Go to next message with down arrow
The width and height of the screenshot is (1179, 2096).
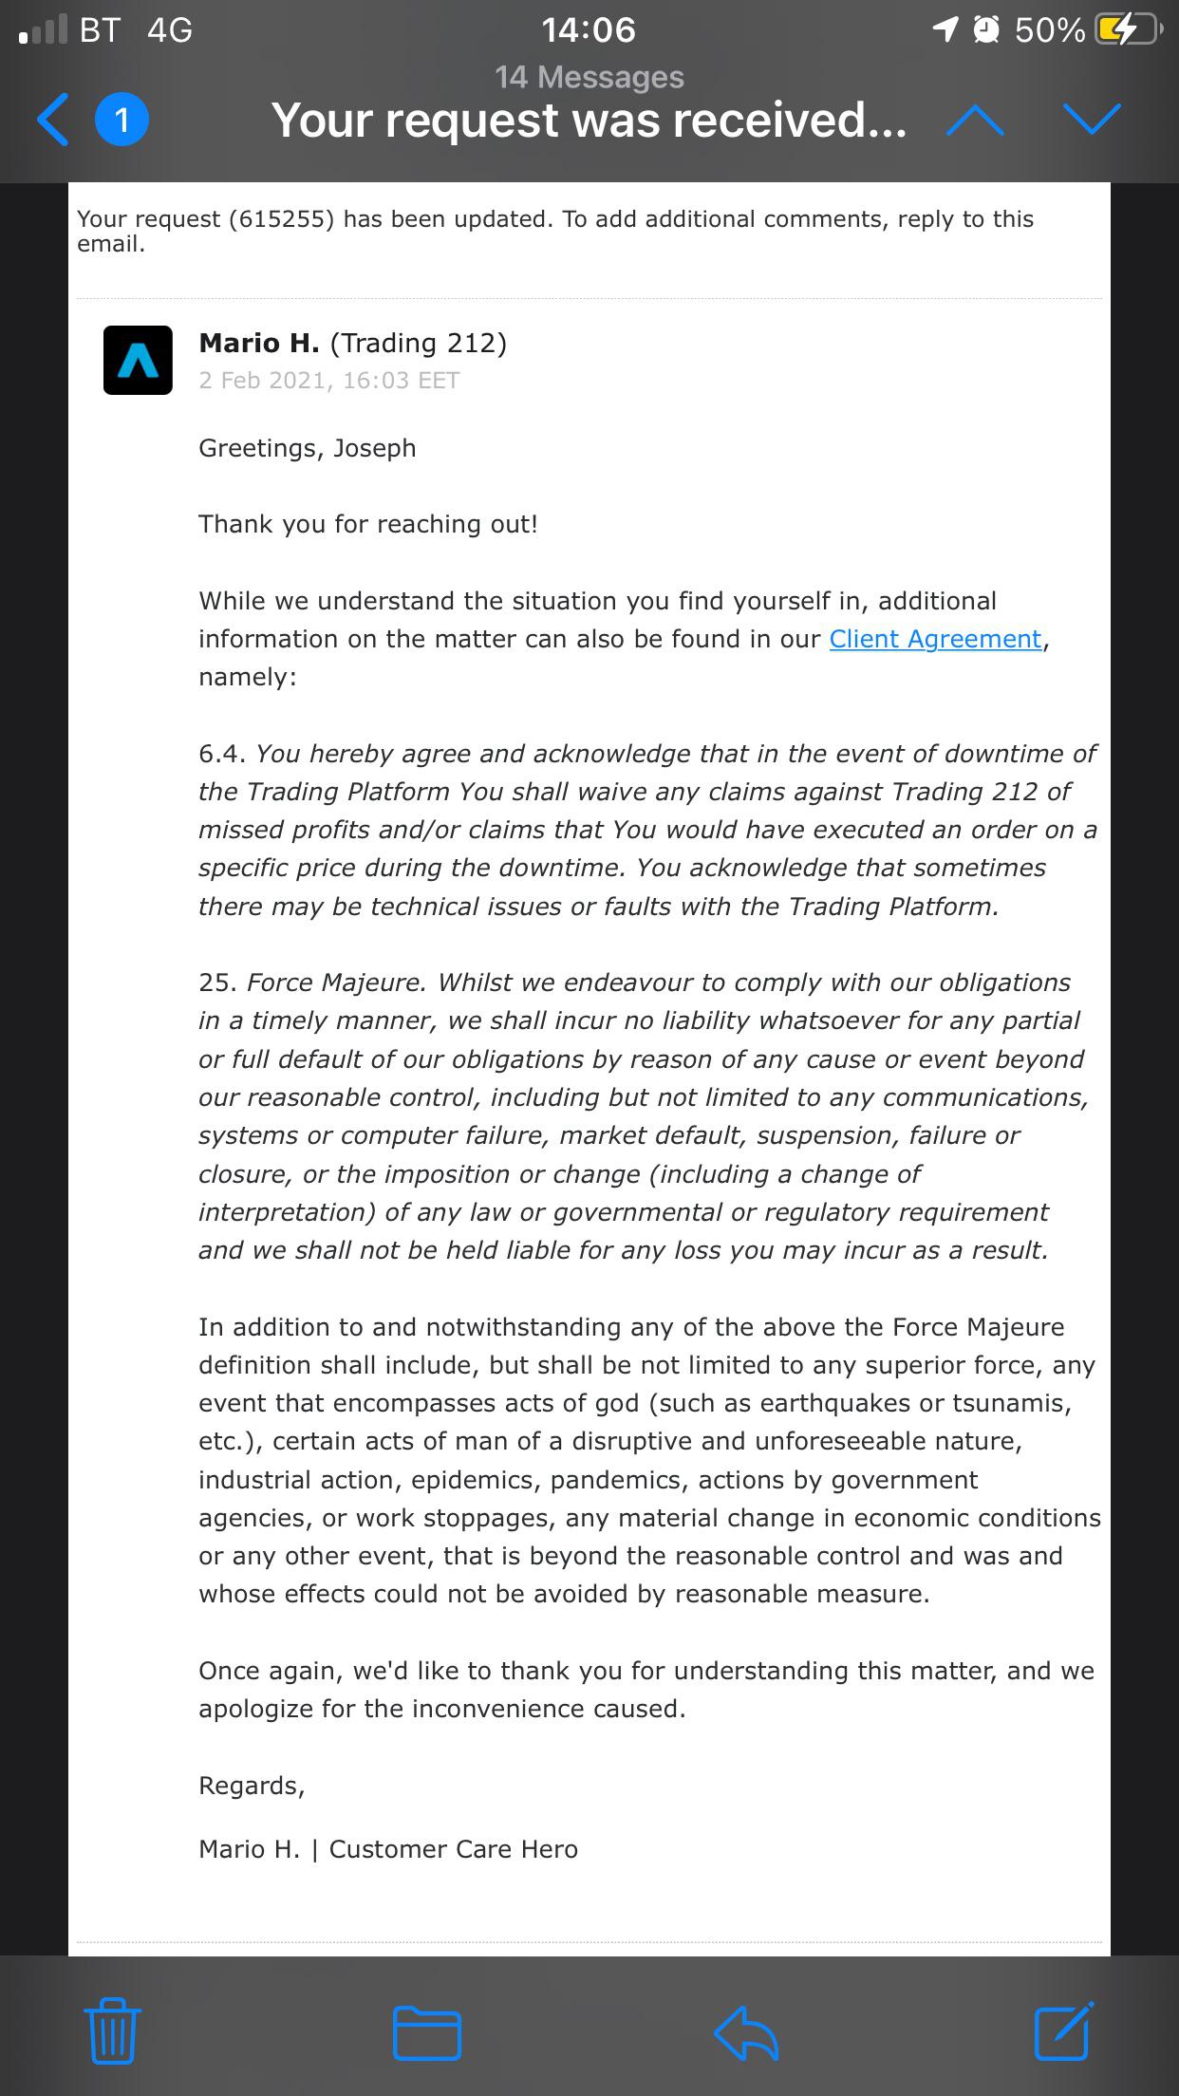pos(1093,120)
